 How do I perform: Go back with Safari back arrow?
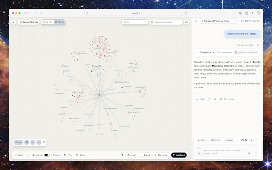click(36, 13)
